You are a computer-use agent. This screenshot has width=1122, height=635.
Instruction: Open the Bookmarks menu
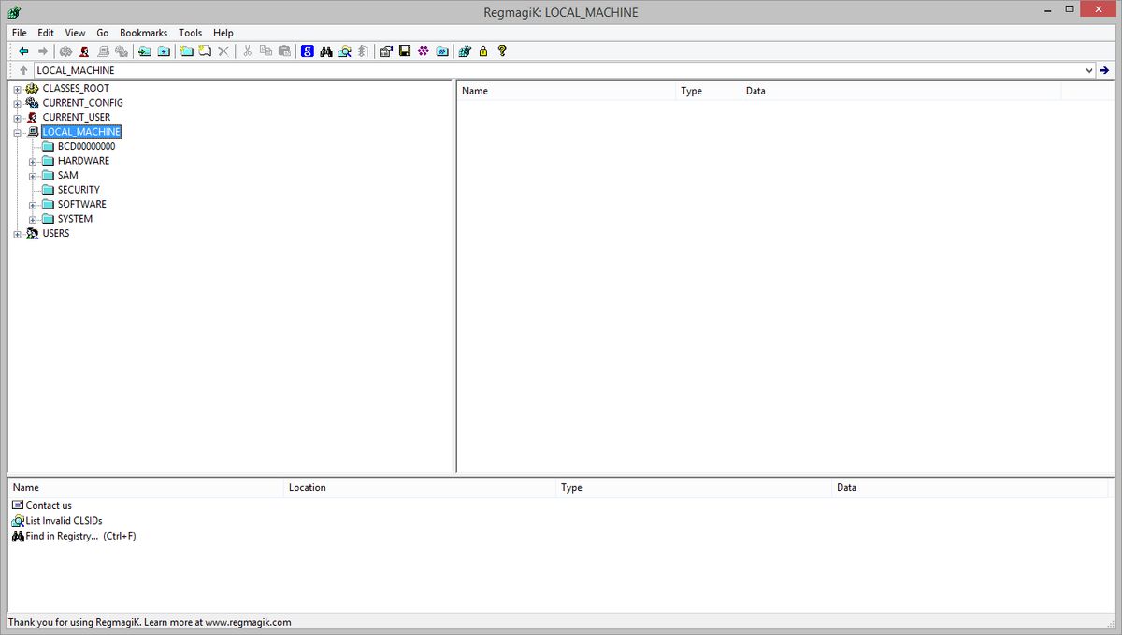143,33
